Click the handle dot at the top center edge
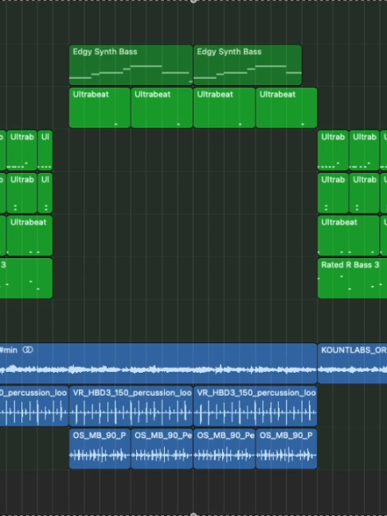The width and height of the screenshot is (387, 516). point(193,1)
